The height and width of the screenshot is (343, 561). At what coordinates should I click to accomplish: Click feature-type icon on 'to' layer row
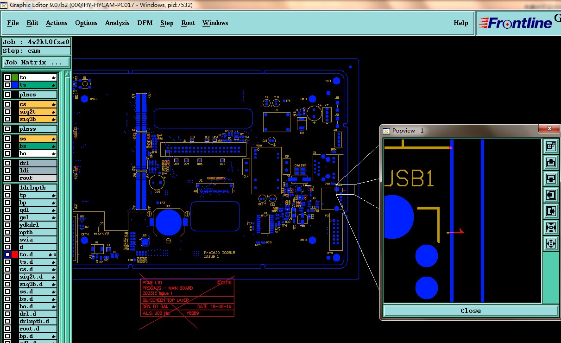(54, 77)
